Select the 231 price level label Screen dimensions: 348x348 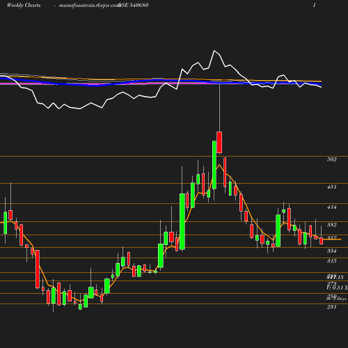click(331, 307)
